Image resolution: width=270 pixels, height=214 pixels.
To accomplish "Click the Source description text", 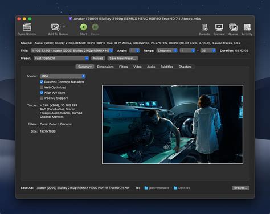I will coord(137,43).
